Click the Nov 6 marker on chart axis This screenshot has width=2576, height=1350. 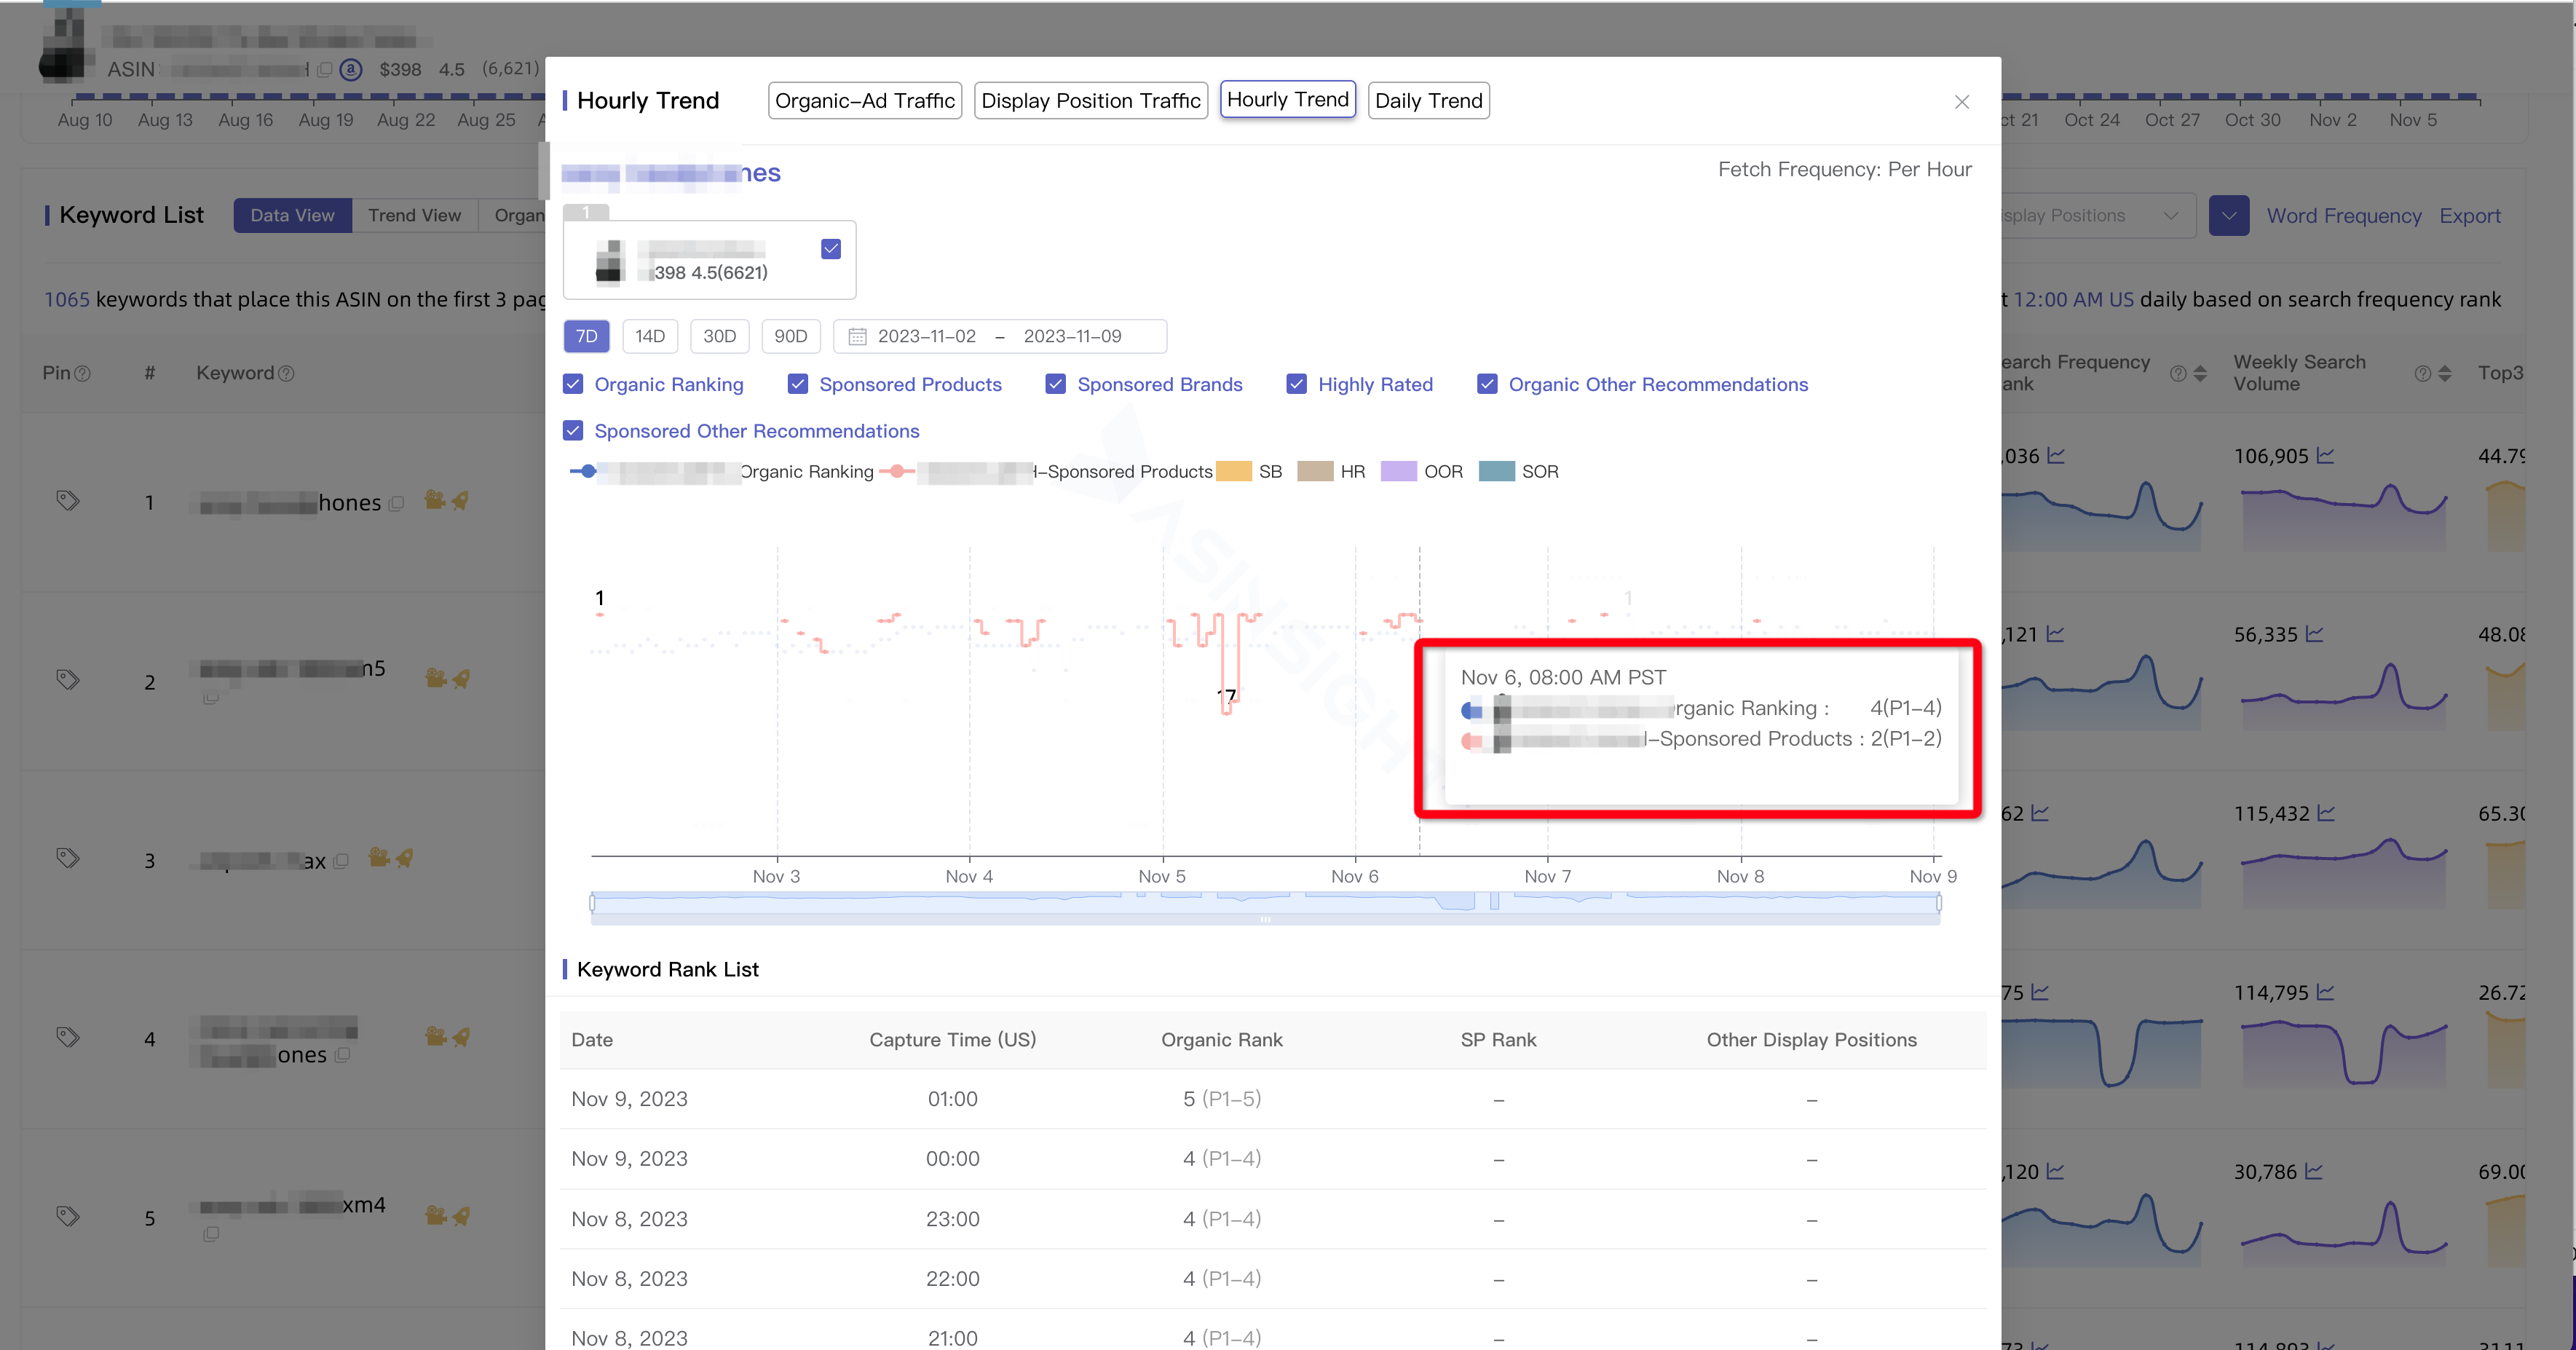[x=1355, y=877]
